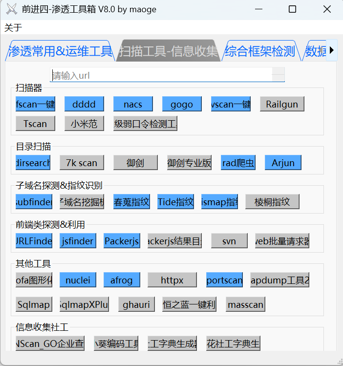Run the Arjun button
This screenshot has width=343, height=366.
point(283,162)
